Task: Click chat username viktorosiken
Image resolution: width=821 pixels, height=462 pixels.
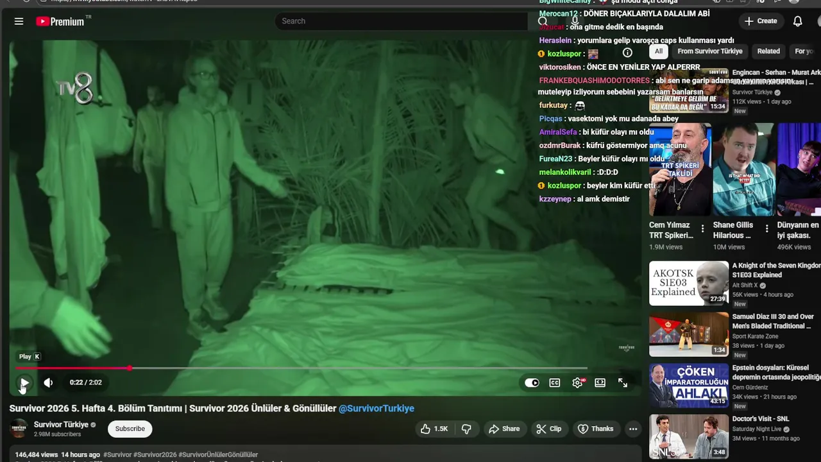Action: (x=560, y=67)
